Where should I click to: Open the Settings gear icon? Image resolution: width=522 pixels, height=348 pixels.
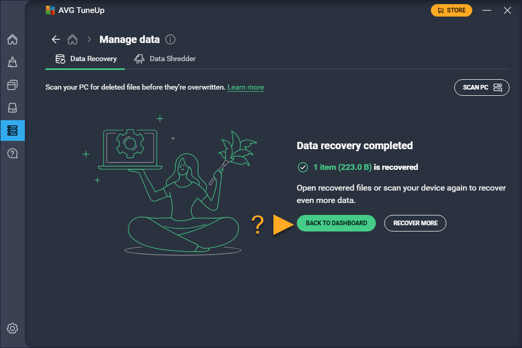pyautogui.click(x=12, y=328)
